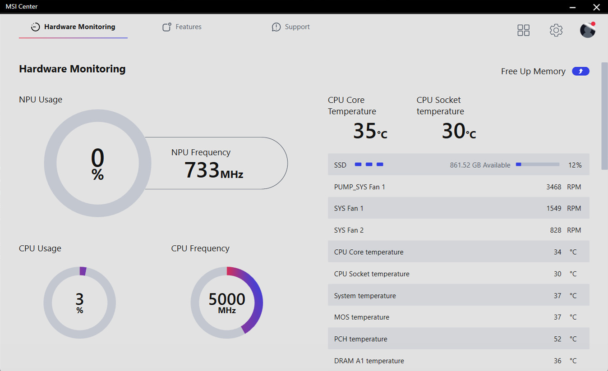Click the SSD storage usage progress bar

click(538, 165)
